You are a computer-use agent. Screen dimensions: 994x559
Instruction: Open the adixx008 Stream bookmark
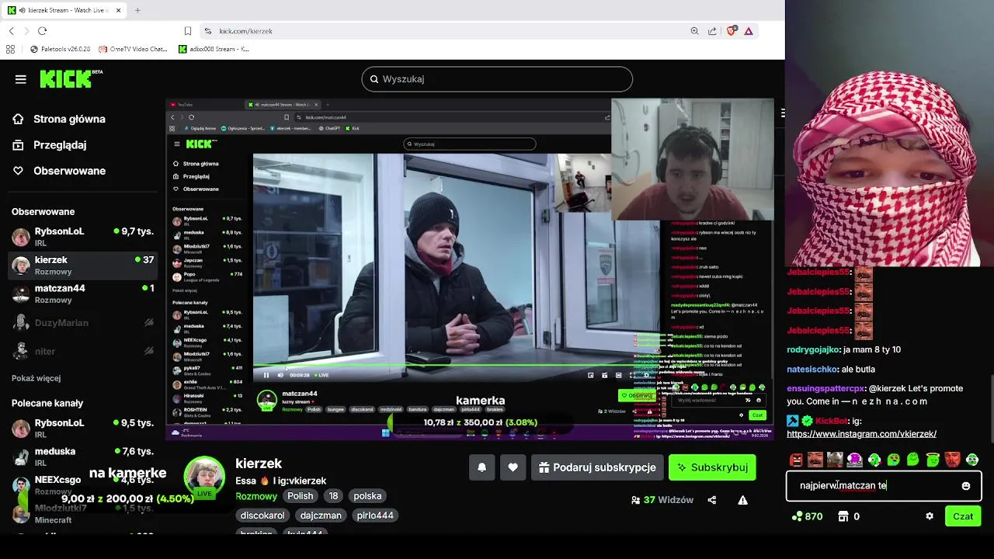pos(214,49)
